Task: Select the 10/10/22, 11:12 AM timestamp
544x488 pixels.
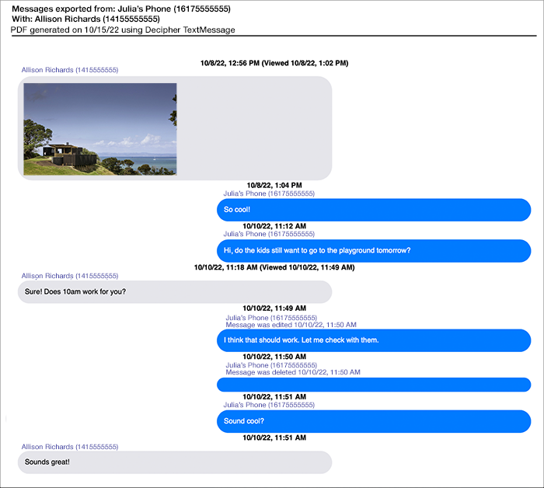Action: (x=274, y=226)
